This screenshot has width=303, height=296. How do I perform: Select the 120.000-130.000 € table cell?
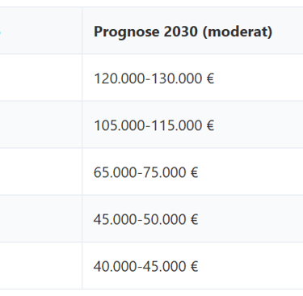pyautogui.click(x=192, y=78)
